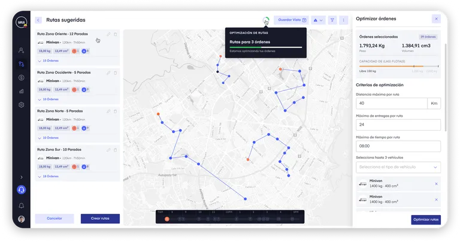Viewport: 460px width, 242px height.
Task: Open the reports chart icon in the sidebar
Action: pyautogui.click(x=21, y=91)
